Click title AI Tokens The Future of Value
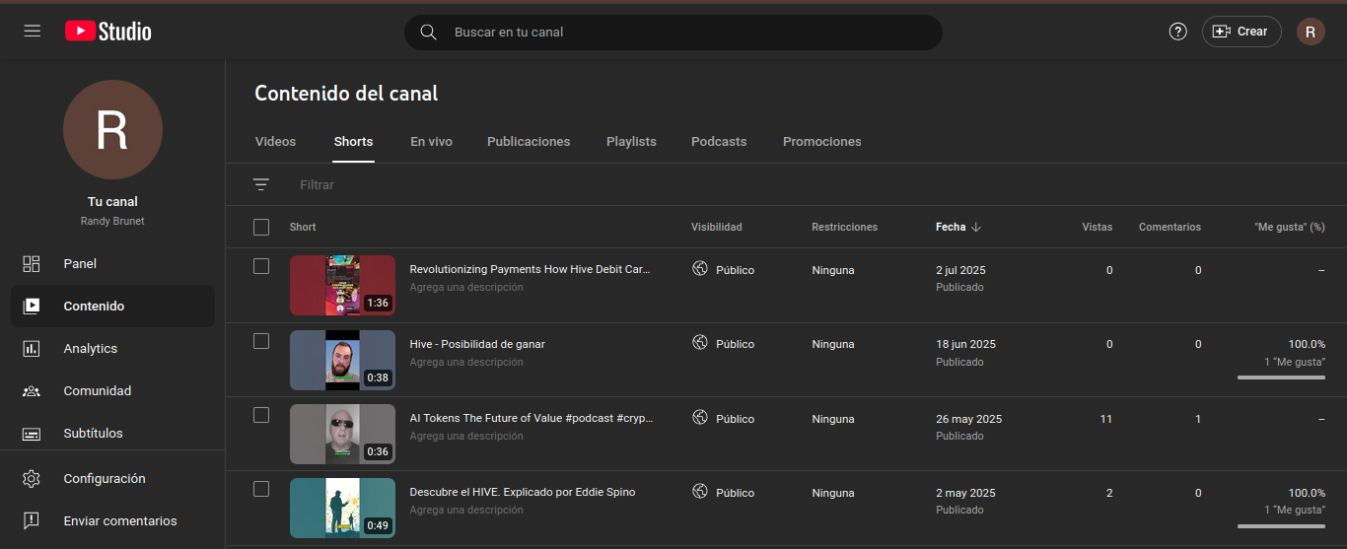 point(532,418)
